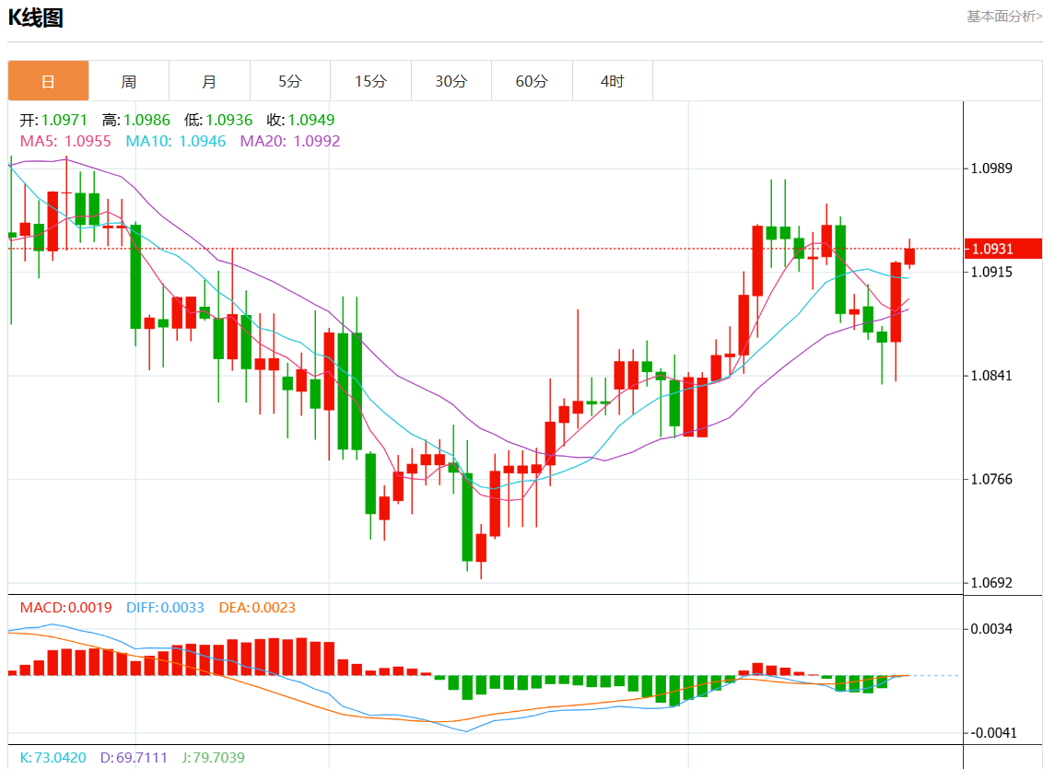Switch to the 周 weekly tab
This screenshot has width=1043, height=769.
click(129, 81)
